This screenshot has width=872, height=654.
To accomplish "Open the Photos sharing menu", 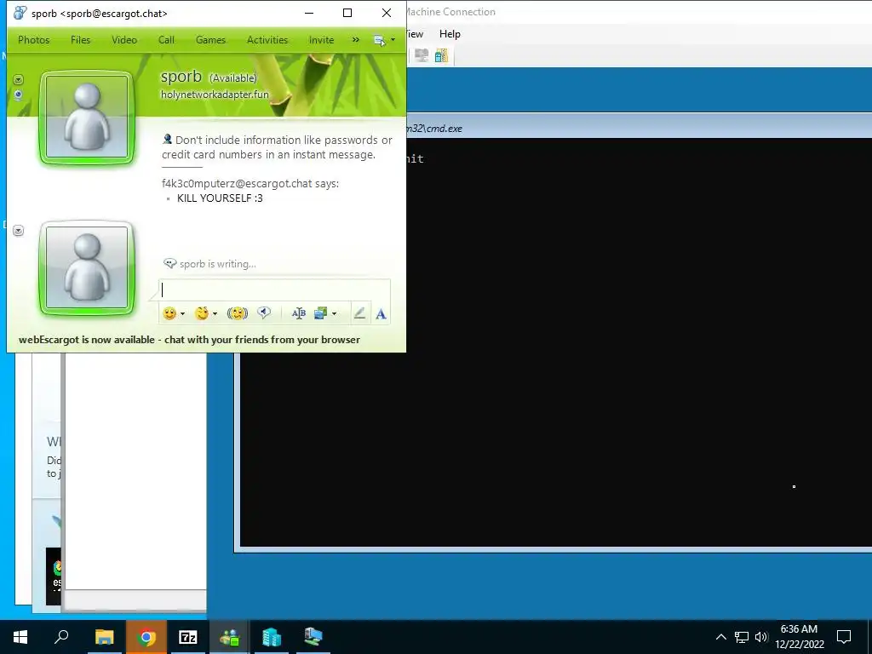I will (33, 40).
